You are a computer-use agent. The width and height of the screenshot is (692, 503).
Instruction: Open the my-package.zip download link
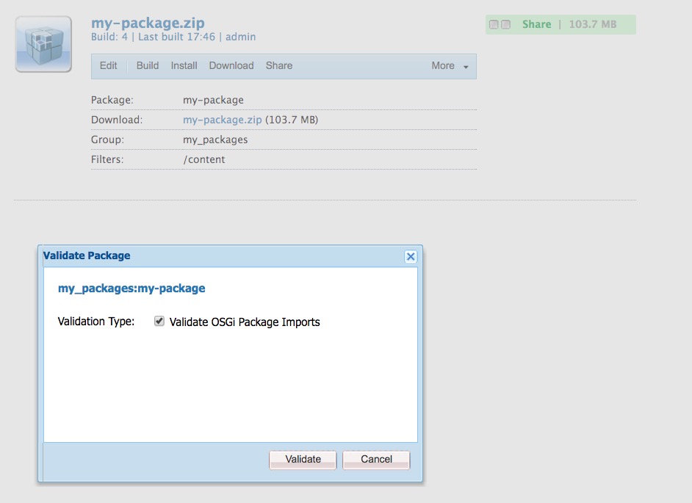(x=222, y=120)
